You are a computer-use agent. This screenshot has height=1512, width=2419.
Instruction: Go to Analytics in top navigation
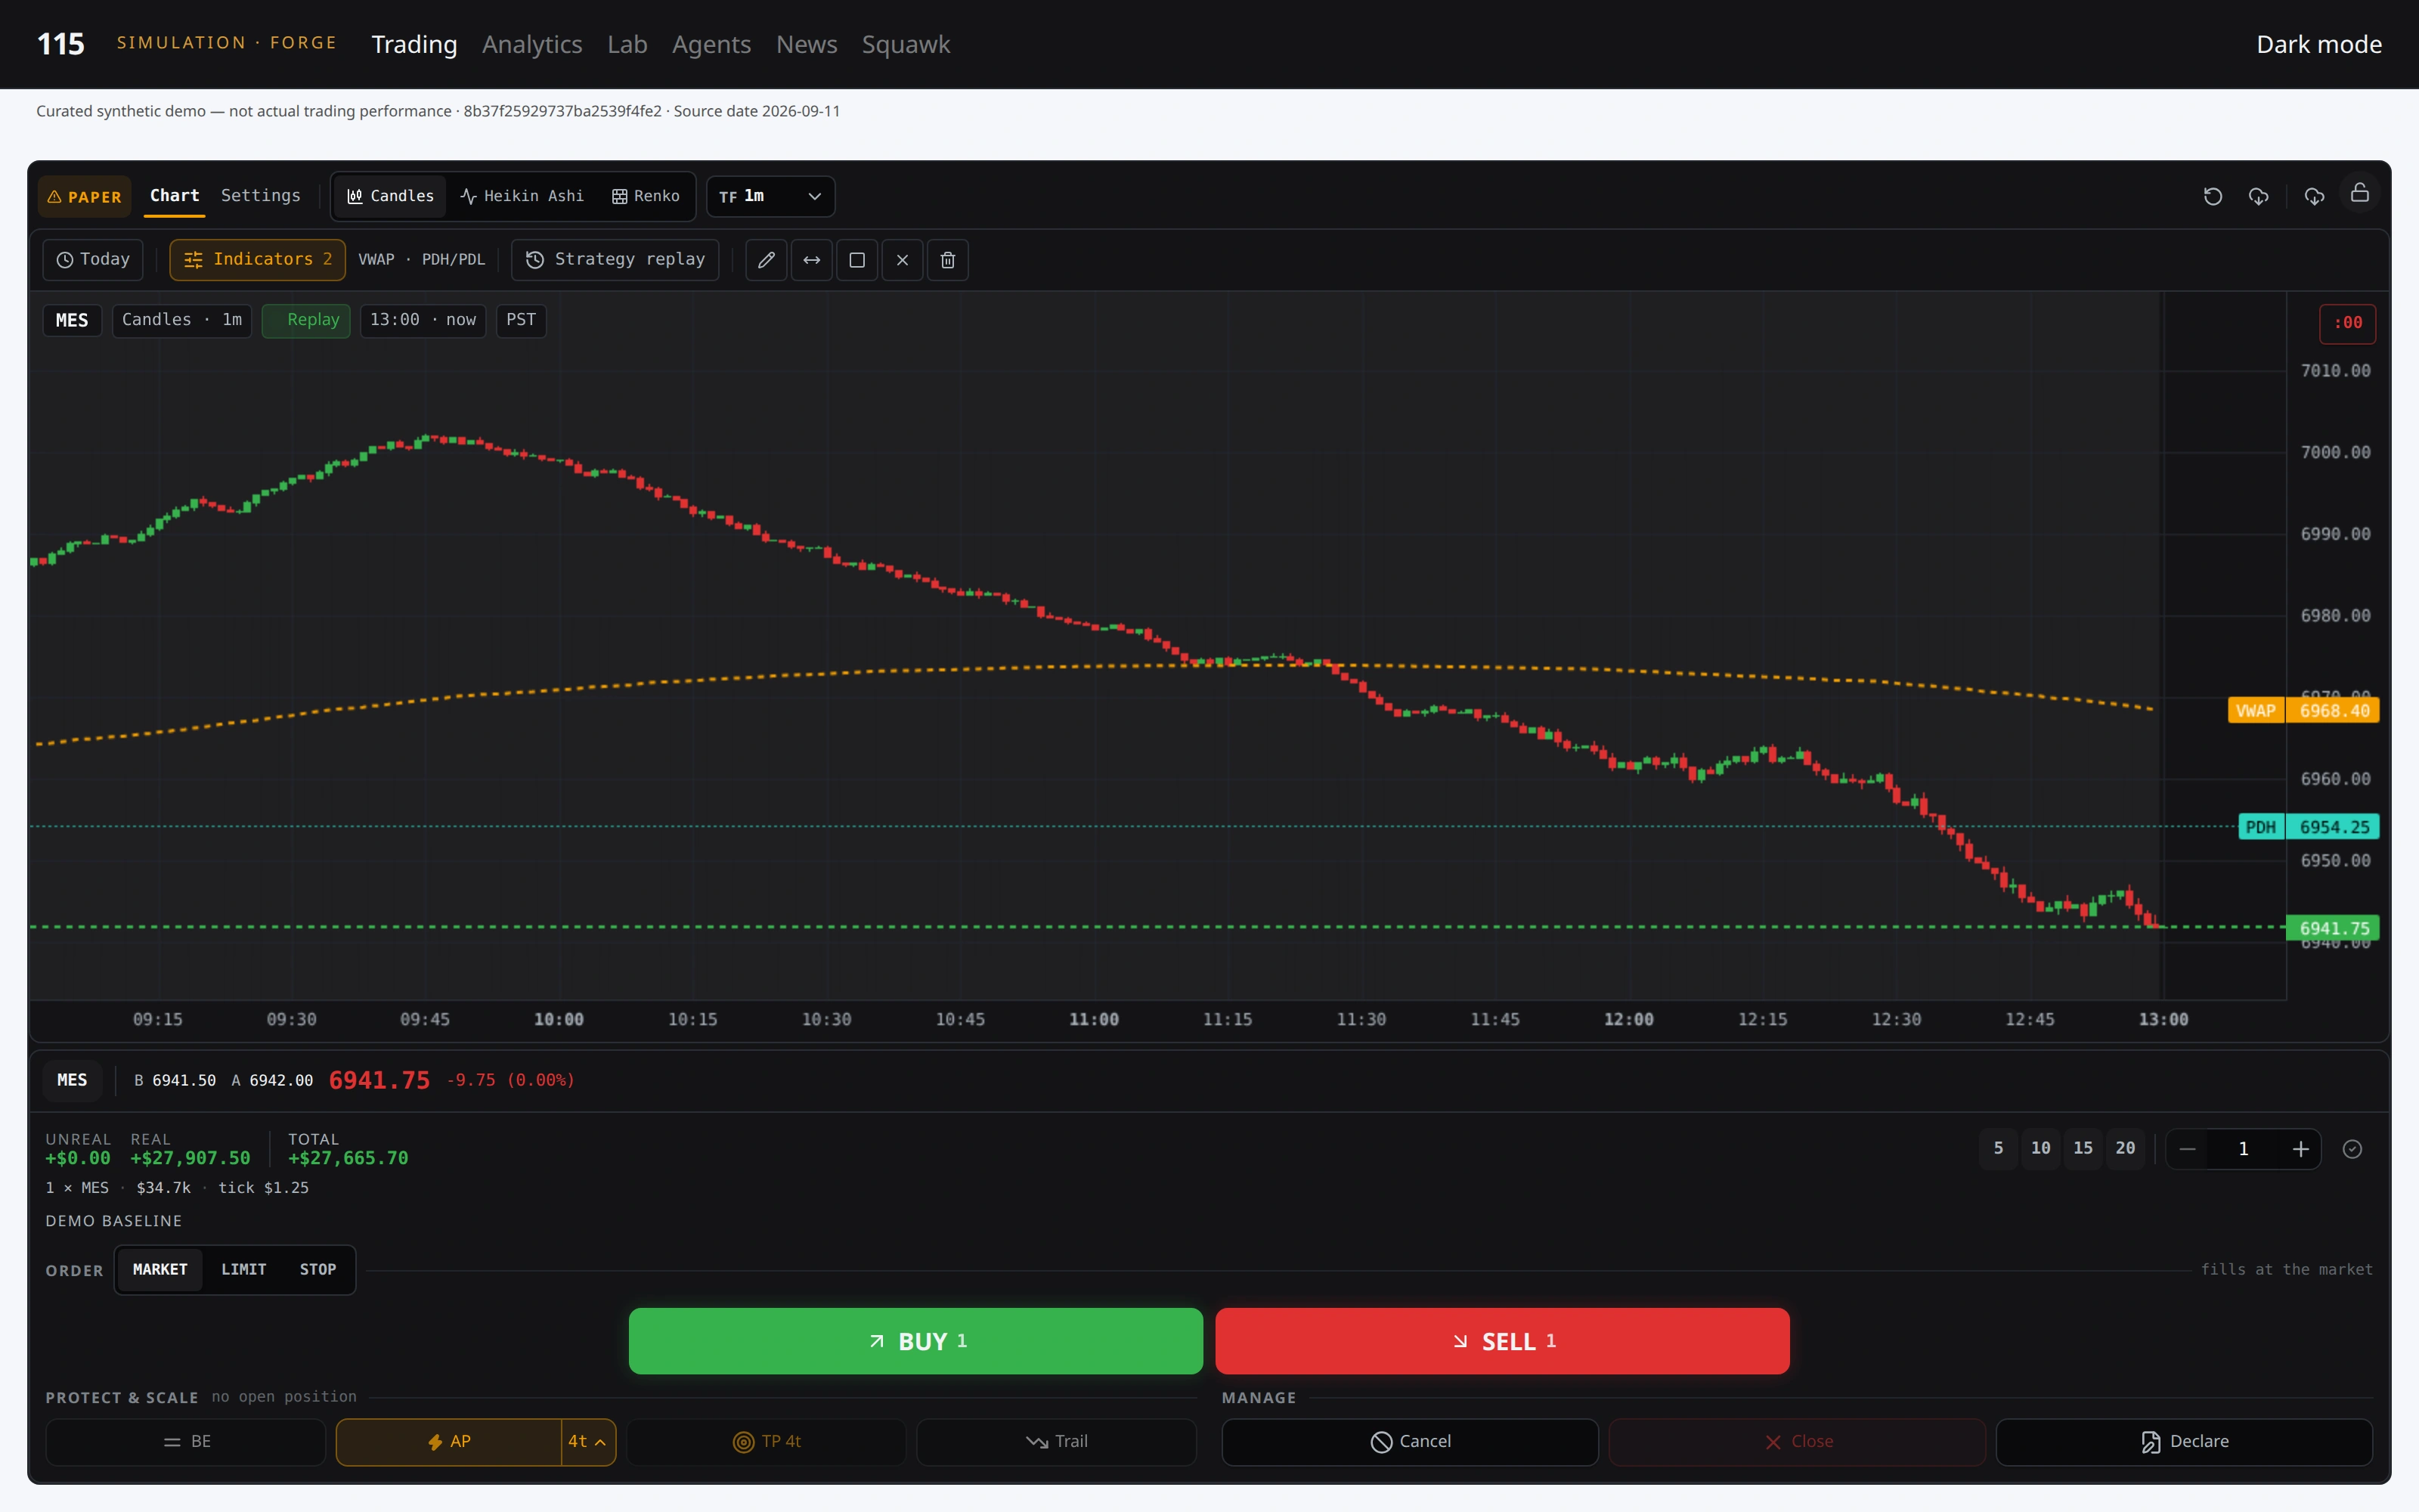point(531,44)
